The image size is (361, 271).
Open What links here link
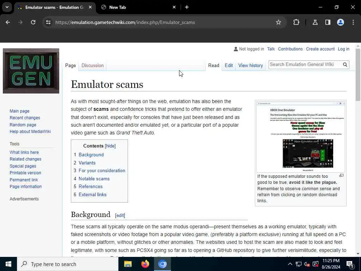click(x=24, y=152)
